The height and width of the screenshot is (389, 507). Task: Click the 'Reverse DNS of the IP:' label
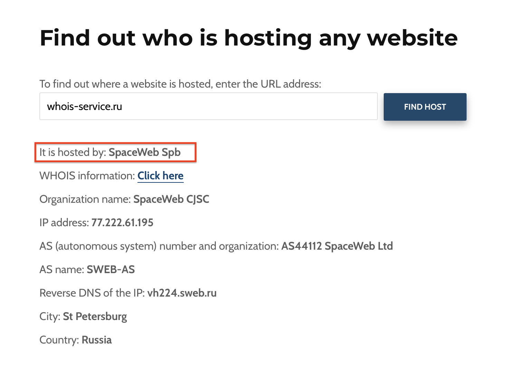click(92, 293)
